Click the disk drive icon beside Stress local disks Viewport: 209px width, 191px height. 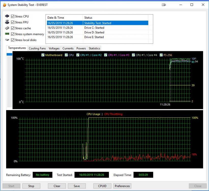[x=7, y=40]
